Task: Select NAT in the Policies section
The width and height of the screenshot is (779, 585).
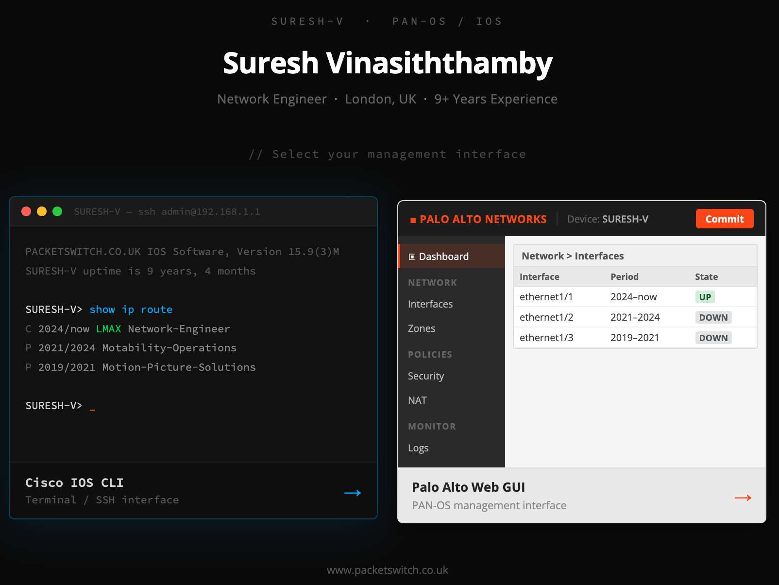Action: pyautogui.click(x=417, y=400)
